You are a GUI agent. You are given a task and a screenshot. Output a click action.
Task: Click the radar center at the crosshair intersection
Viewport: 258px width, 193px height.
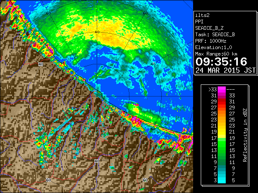[x=97, y=96]
